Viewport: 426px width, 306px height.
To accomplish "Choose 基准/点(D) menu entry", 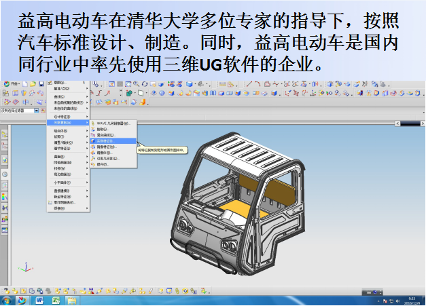I will [x=68, y=88].
